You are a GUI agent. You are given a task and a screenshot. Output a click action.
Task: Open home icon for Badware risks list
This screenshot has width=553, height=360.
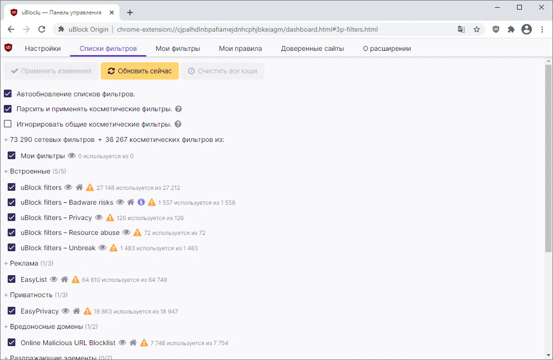pyautogui.click(x=131, y=202)
